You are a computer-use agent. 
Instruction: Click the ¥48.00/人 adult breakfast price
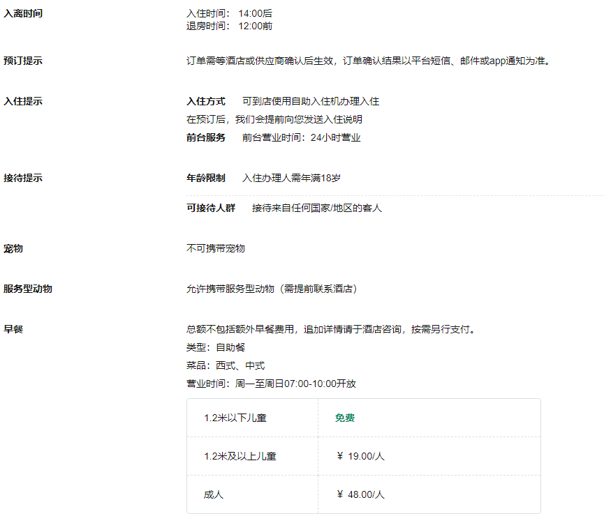(360, 494)
